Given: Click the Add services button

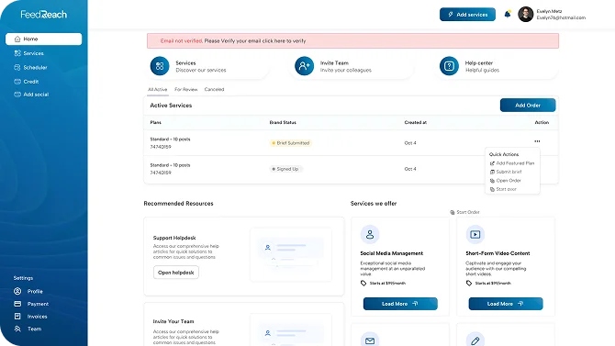Looking at the screenshot, I should click(467, 15).
